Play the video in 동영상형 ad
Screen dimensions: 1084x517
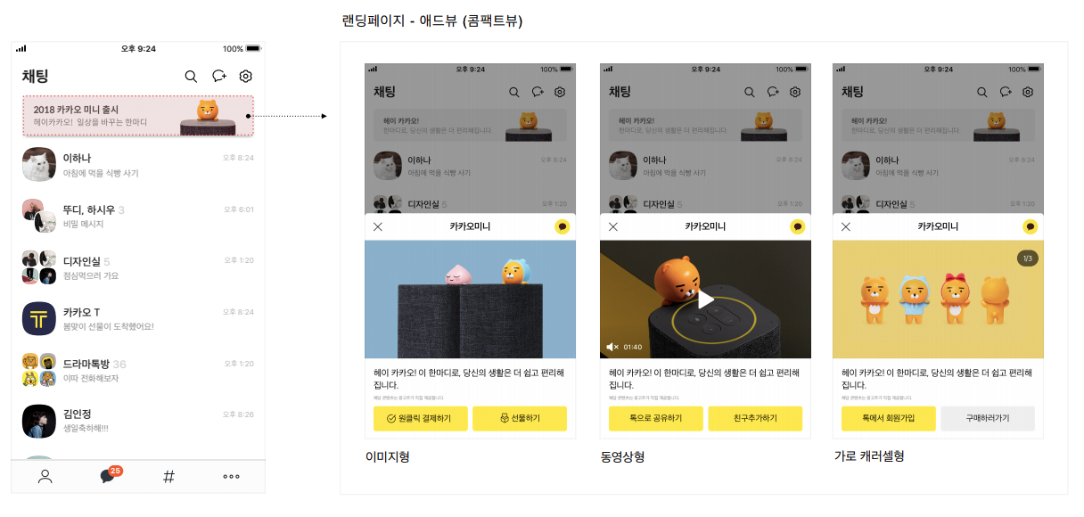(x=705, y=300)
